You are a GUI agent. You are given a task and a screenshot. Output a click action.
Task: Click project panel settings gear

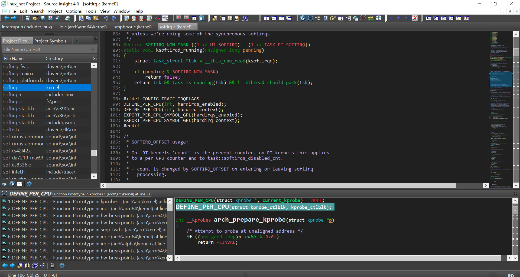[x=29, y=184]
